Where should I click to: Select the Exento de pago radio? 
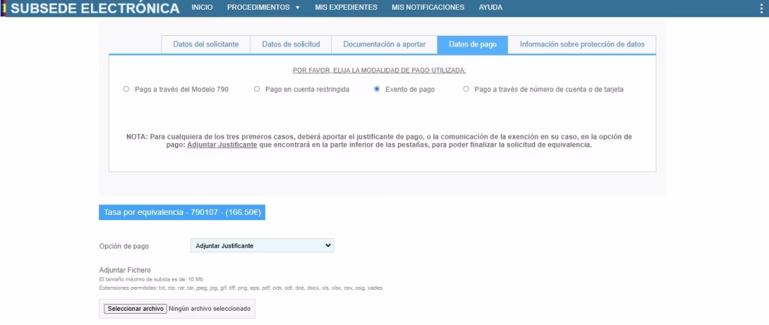coord(377,89)
